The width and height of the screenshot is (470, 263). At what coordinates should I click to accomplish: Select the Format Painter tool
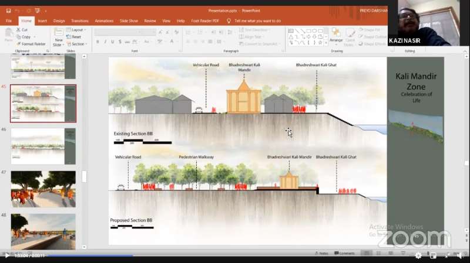point(33,44)
